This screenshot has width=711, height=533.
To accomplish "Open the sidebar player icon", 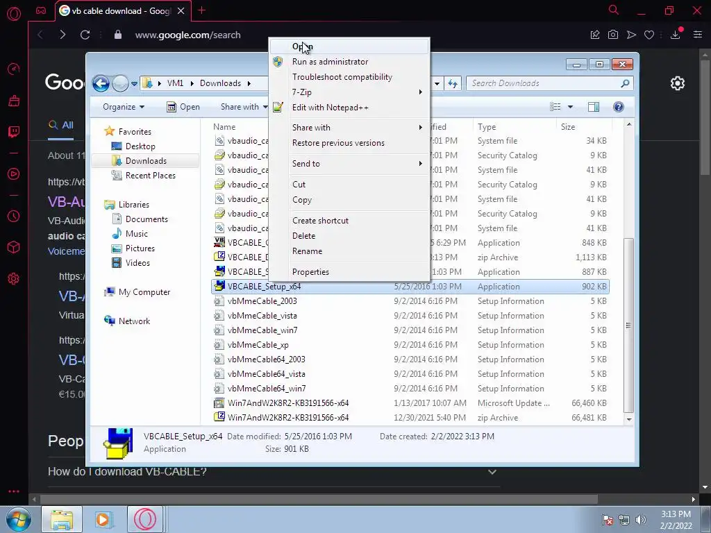I will click(x=14, y=174).
